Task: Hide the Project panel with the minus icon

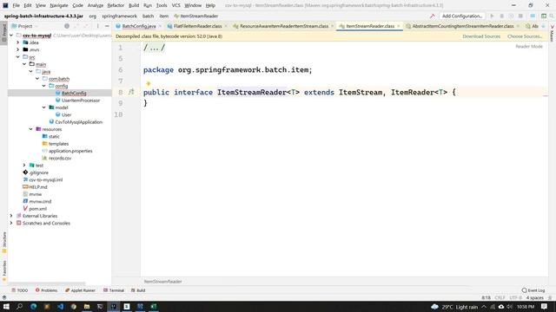Action: click(x=107, y=26)
